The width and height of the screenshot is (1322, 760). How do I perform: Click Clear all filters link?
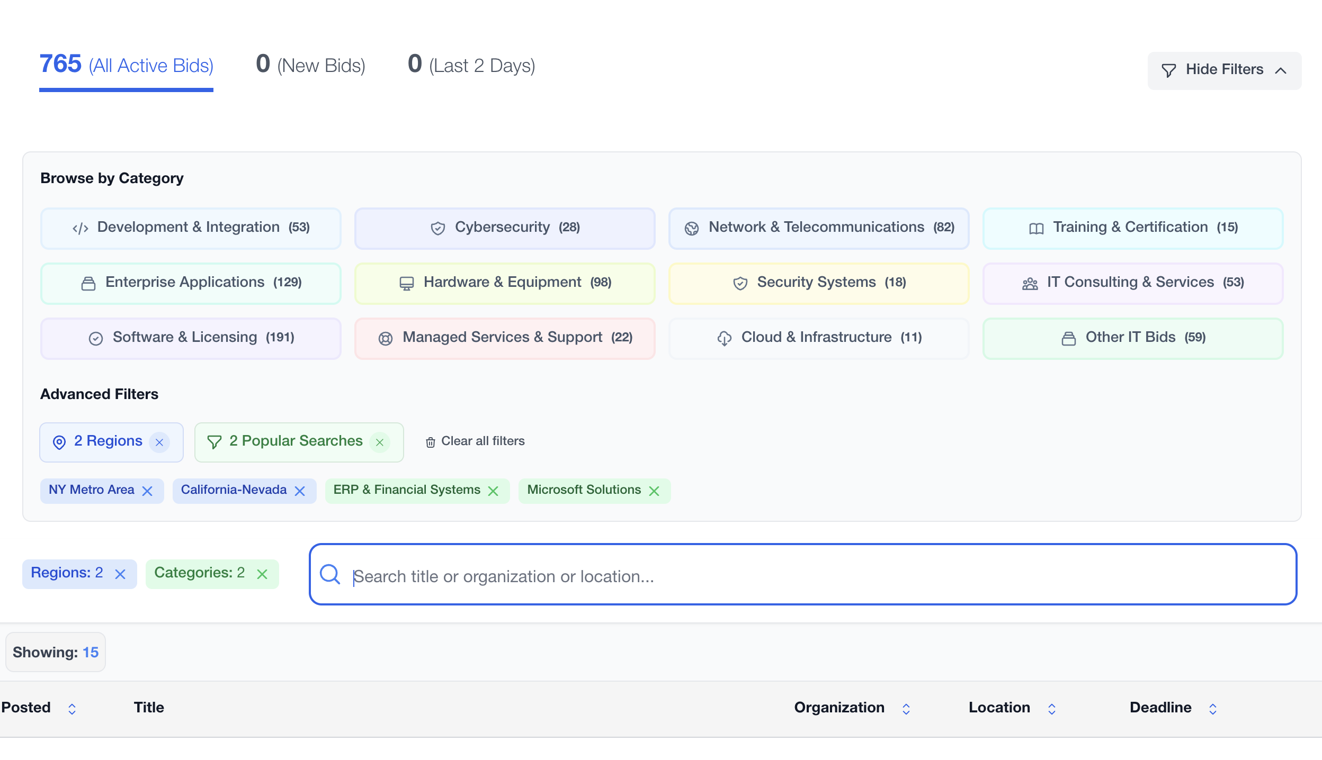475,441
